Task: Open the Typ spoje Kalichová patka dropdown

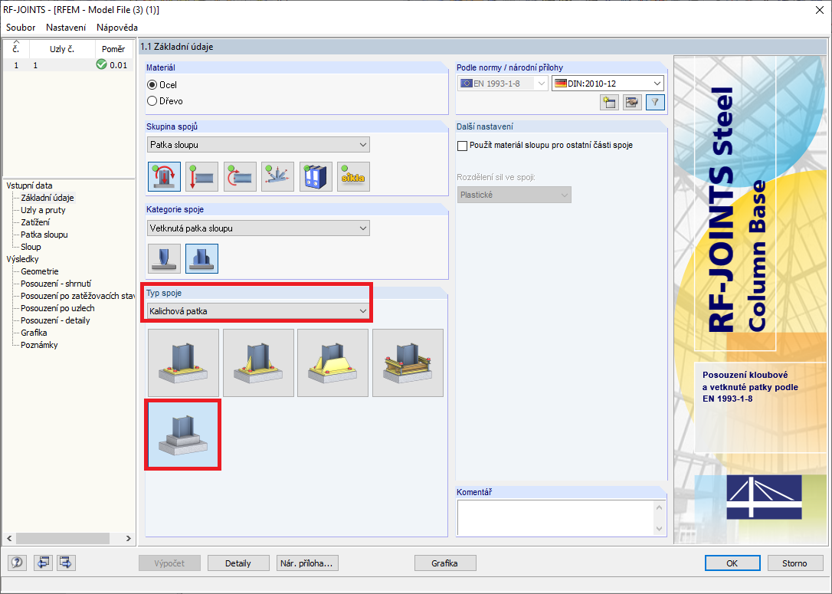Action: pyautogui.click(x=258, y=311)
